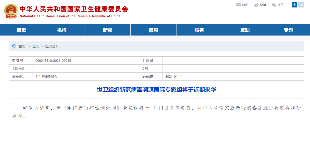
Task: Switch language to English (En)
Action: 301,5
